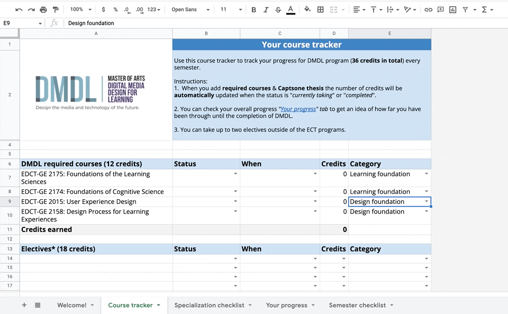This screenshot has width=508, height=314.
Task: Insert a link
Action: pos(428,10)
